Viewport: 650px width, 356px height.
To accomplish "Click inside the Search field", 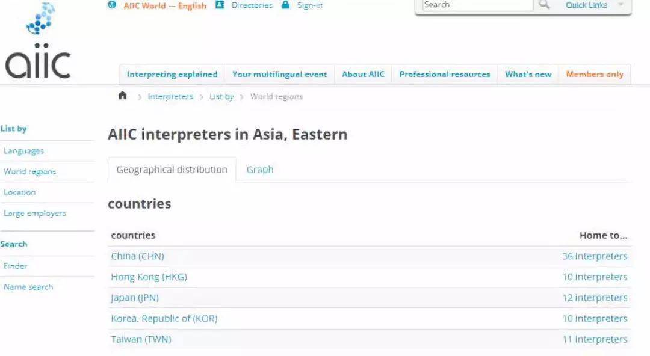I will [475, 4].
